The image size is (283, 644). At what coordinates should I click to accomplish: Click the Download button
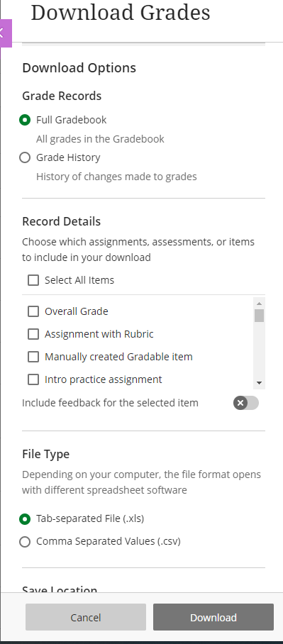213,617
